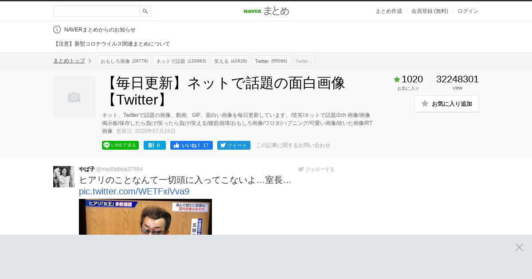Open 会員登録 (無料) link

(430, 11)
